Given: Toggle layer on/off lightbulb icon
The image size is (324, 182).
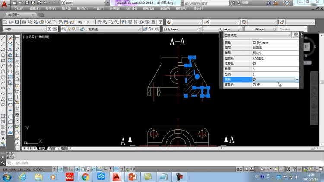Looking at the screenshot, I should pyautogui.click(x=70, y=29).
